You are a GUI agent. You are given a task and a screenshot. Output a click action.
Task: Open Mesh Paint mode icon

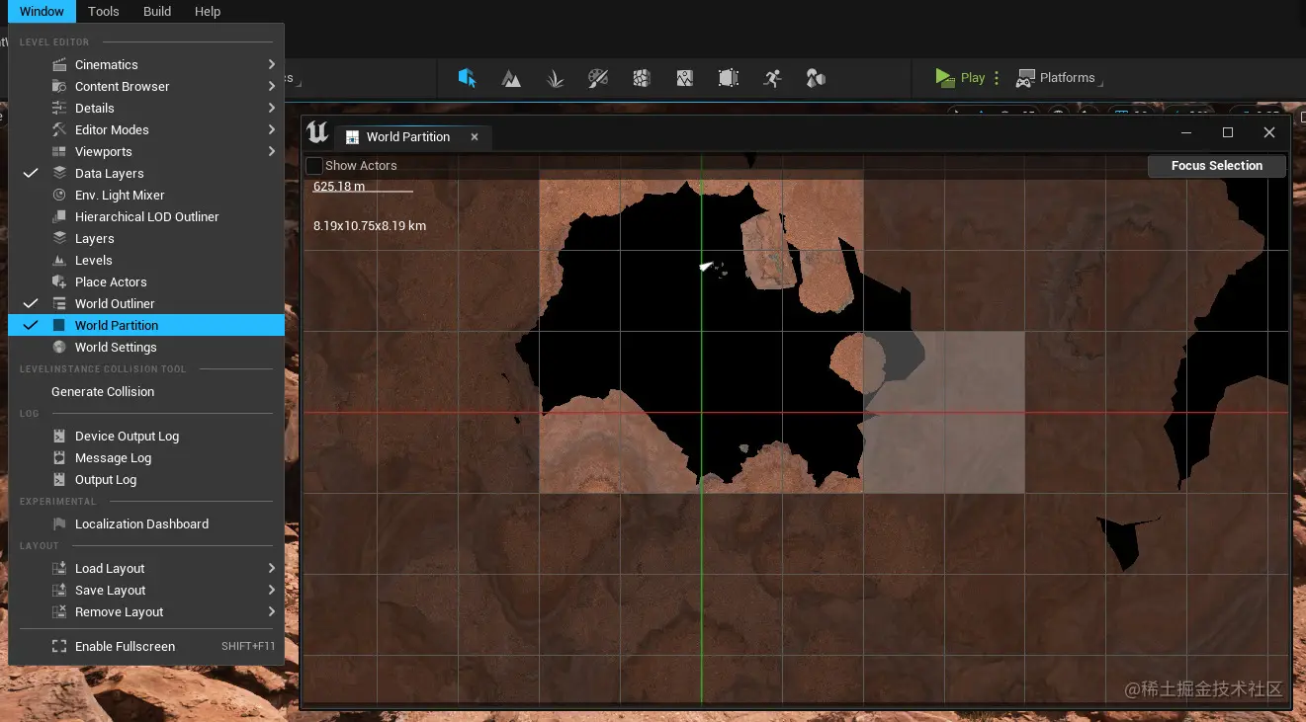pos(598,78)
